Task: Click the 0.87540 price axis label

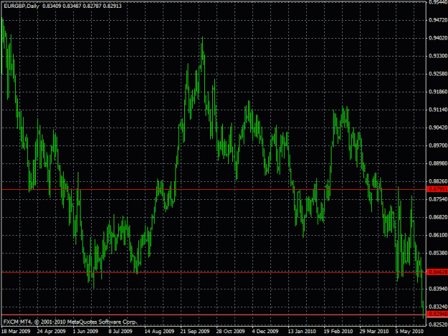Action: point(438,199)
